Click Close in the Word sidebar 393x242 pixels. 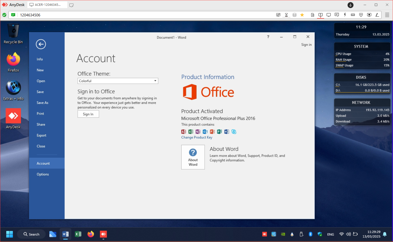(x=41, y=146)
